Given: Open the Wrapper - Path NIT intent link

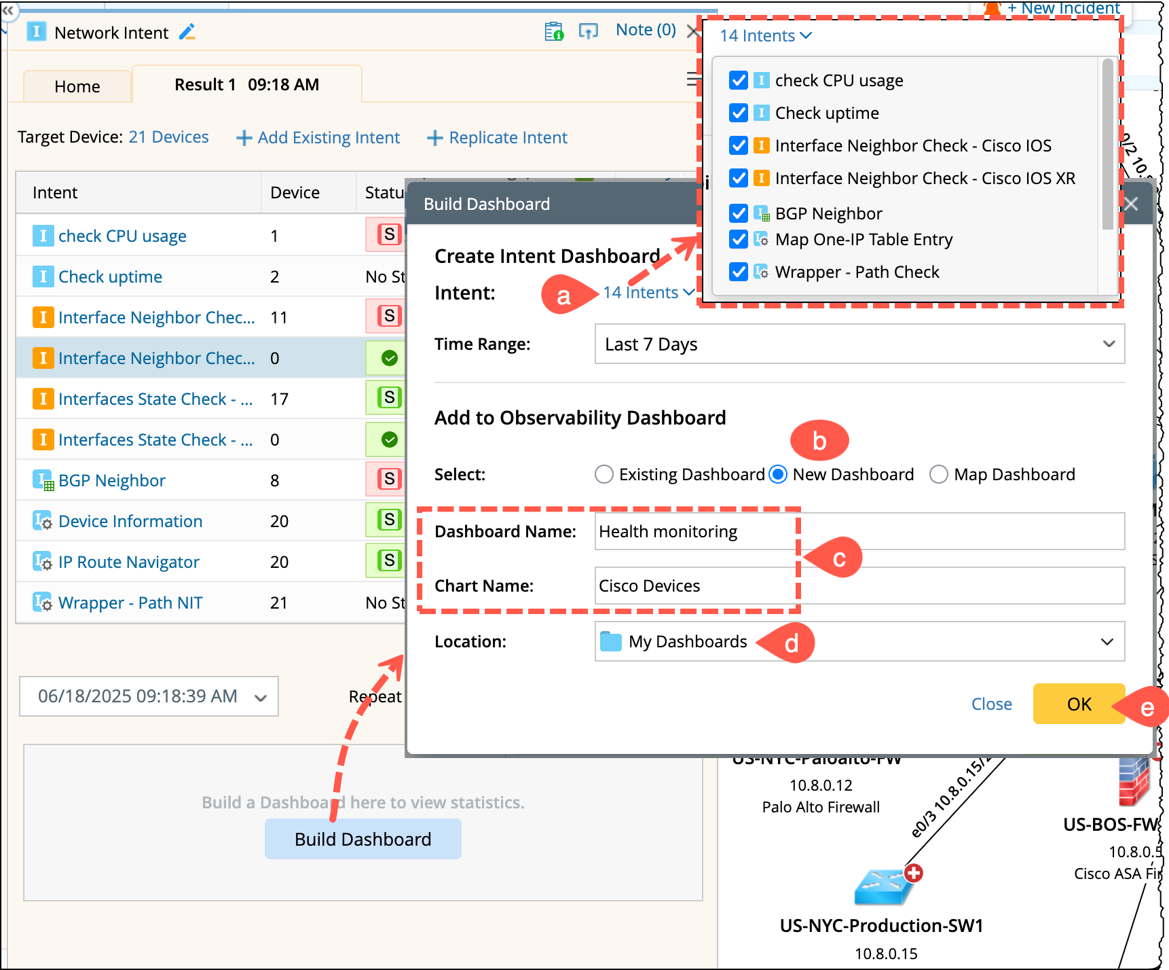Looking at the screenshot, I should pos(130,603).
